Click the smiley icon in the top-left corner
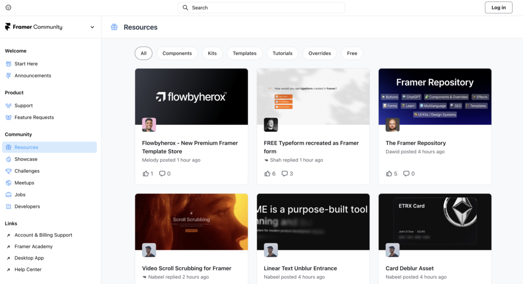 pyautogui.click(x=8, y=7)
